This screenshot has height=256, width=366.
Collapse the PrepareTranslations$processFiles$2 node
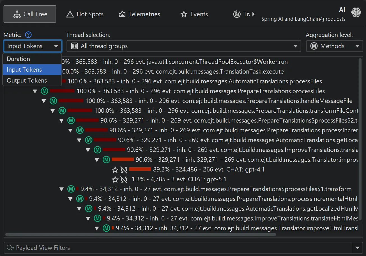click(61, 121)
